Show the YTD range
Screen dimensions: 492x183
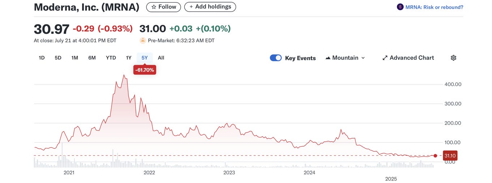111,58
